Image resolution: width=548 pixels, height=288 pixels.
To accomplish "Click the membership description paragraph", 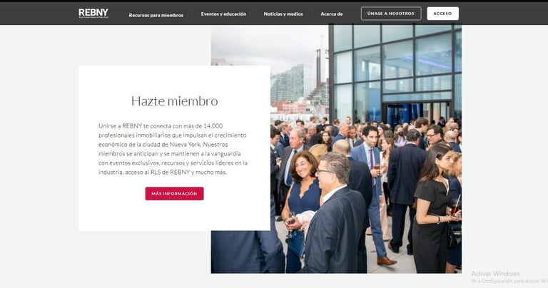I will tap(173, 149).
